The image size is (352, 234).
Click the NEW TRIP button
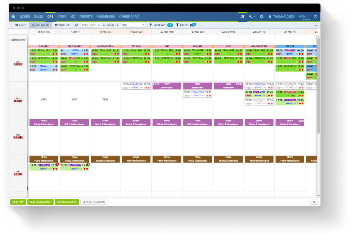pyautogui.click(x=18, y=202)
